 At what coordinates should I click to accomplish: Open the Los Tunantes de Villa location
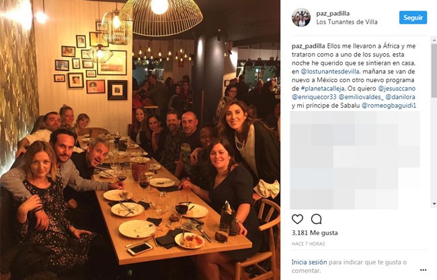tap(347, 22)
